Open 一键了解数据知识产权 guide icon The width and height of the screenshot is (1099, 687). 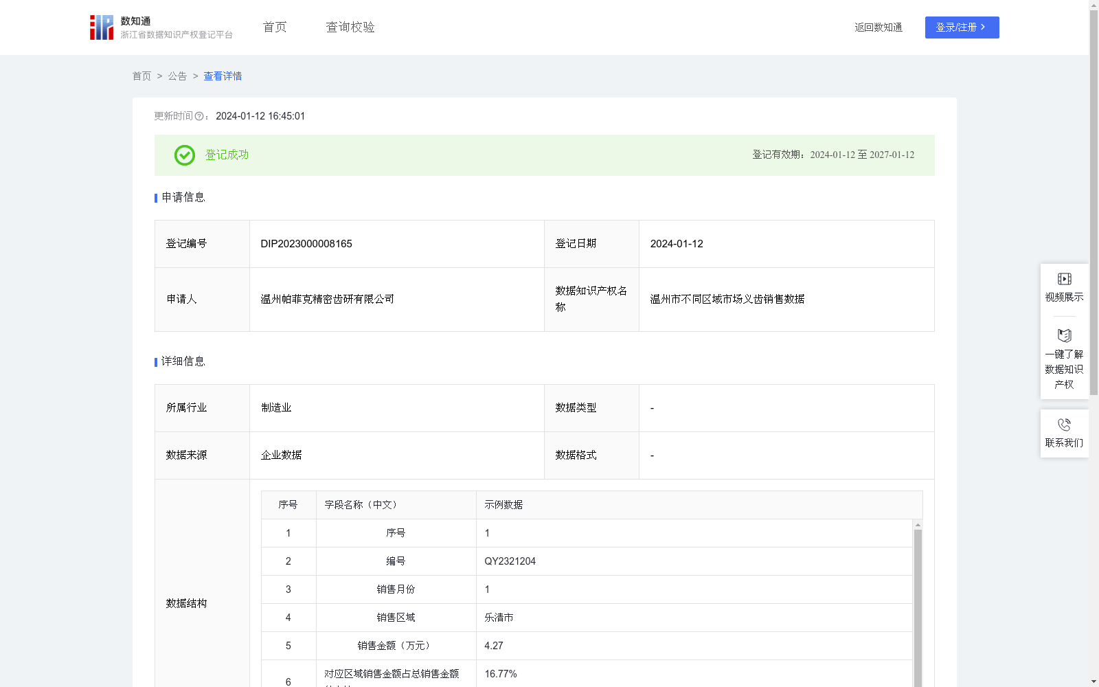1064,336
